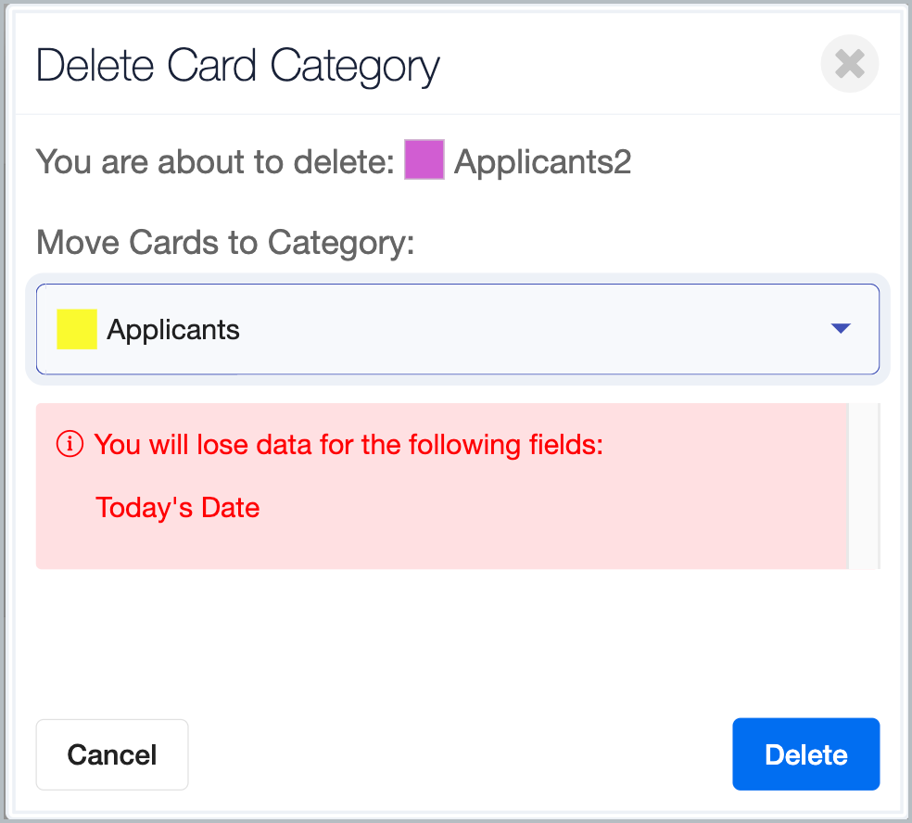
Task: Click the magenta Applicants2 color square
Action: [424, 159]
